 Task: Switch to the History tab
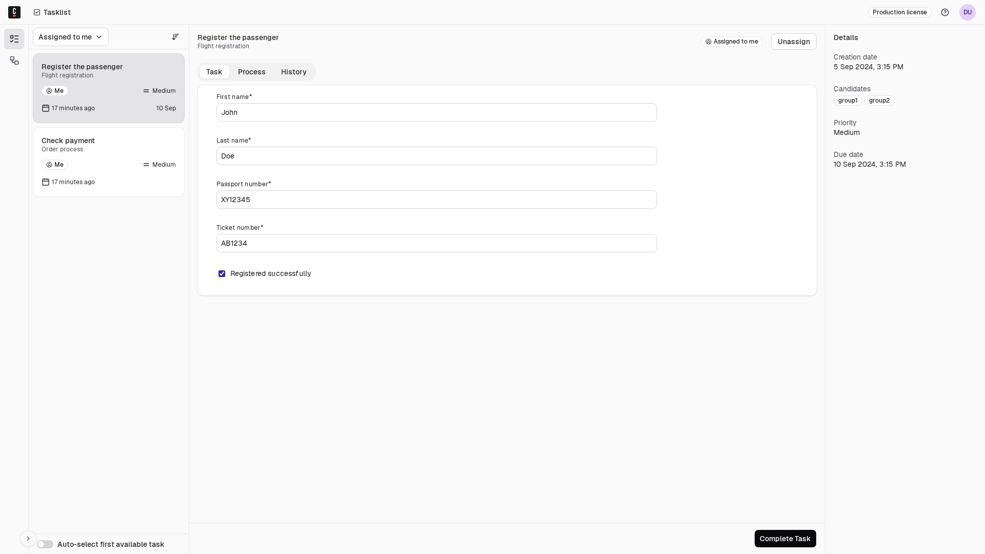click(x=294, y=72)
